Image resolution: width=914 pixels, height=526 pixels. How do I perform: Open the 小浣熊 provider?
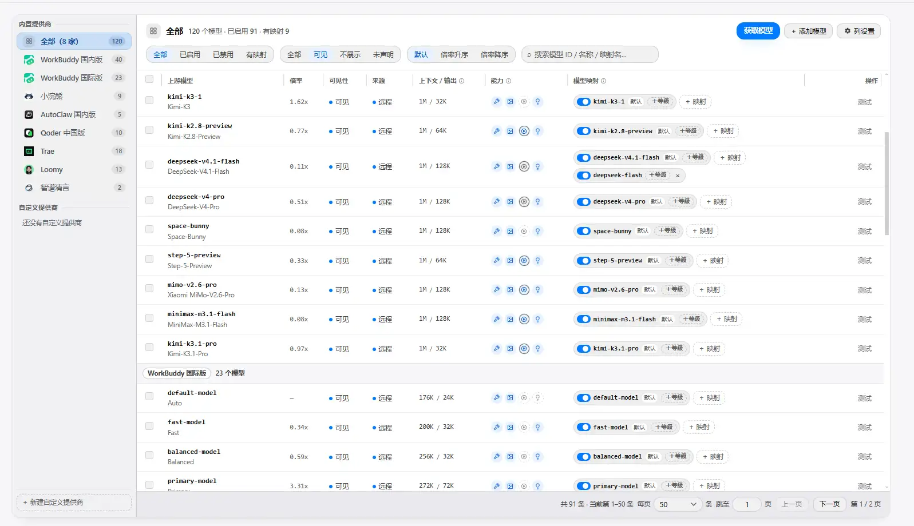click(x=74, y=96)
